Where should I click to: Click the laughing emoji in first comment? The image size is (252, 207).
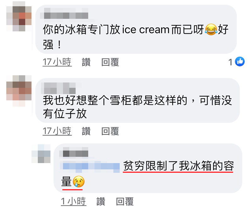pyautogui.click(x=211, y=29)
